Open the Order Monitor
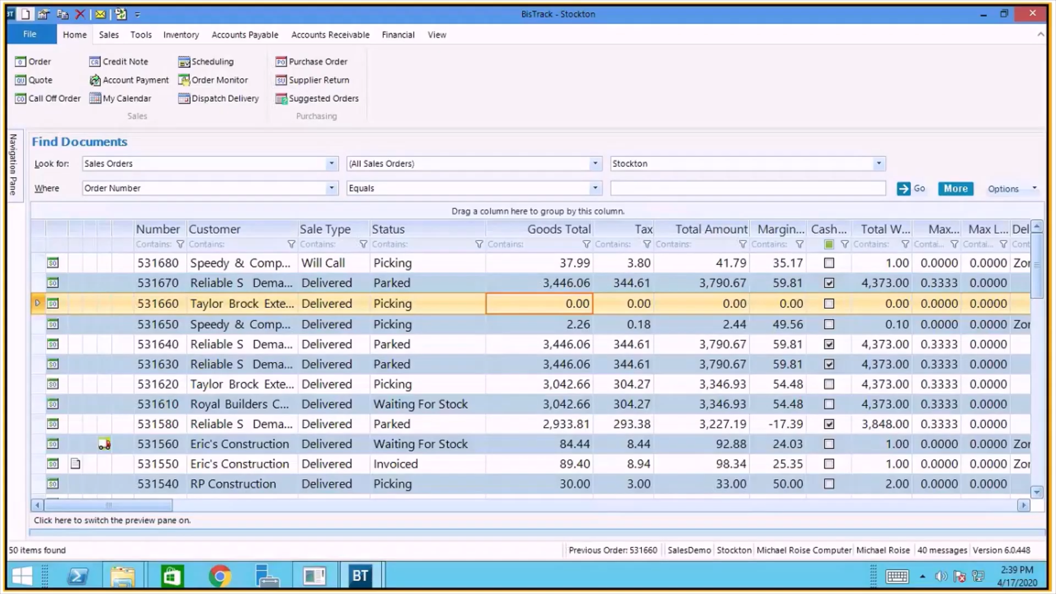This screenshot has height=594, width=1056. pyautogui.click(x=213, y=80)
